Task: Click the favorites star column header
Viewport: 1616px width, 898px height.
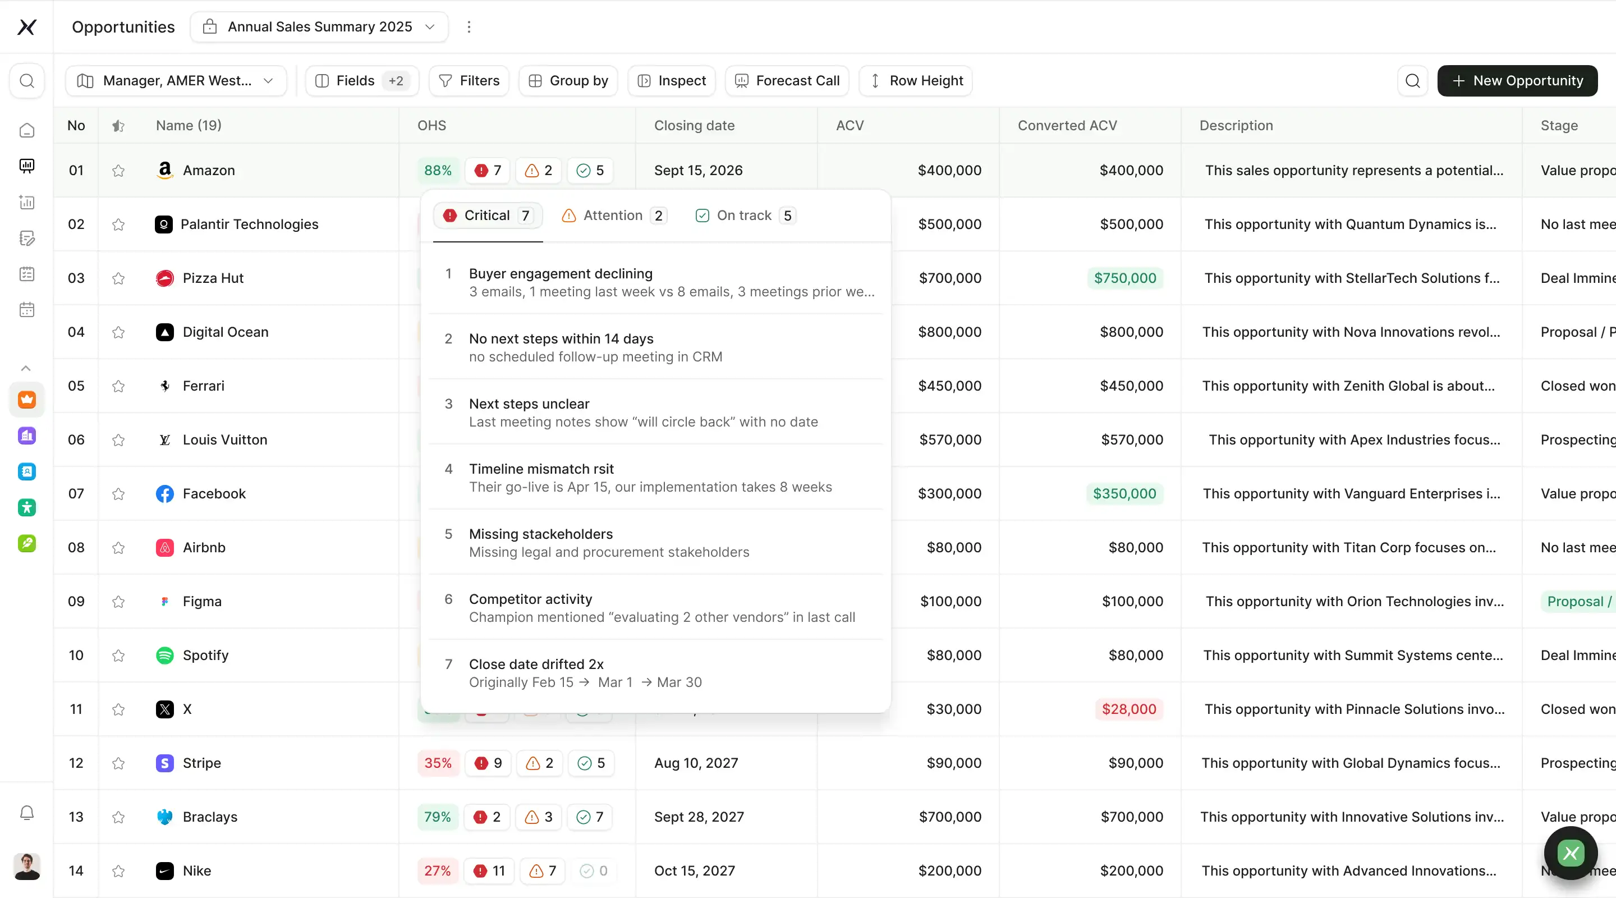Action: (118, 126)
